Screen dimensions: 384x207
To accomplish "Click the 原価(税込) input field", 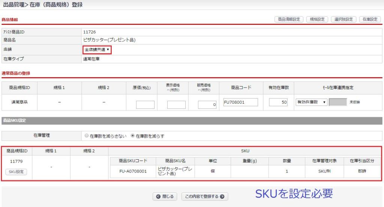I will tap(145, 105).
